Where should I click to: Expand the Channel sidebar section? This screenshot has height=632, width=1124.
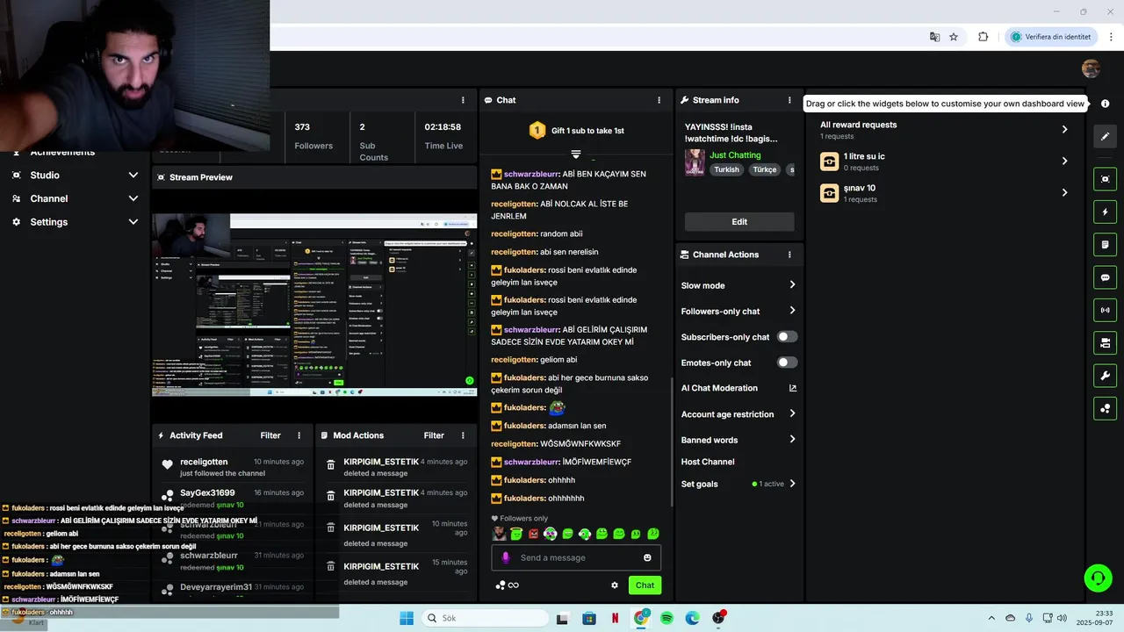coord(133,198)
